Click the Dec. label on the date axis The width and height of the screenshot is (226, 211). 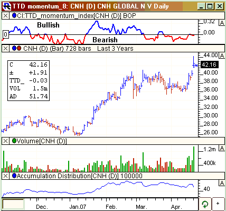click(42, 207)
